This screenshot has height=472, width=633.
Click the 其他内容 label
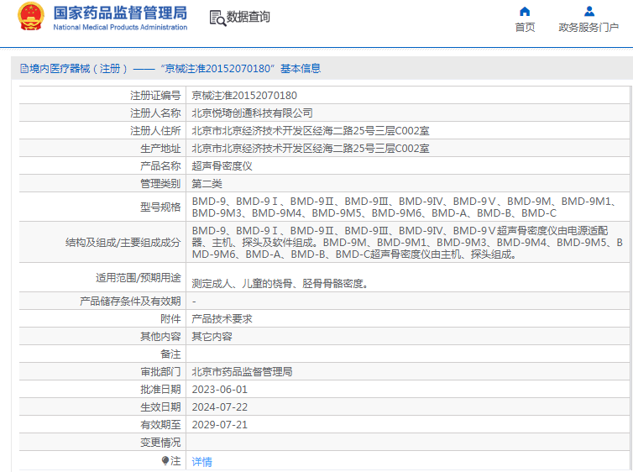pos(160,337)
